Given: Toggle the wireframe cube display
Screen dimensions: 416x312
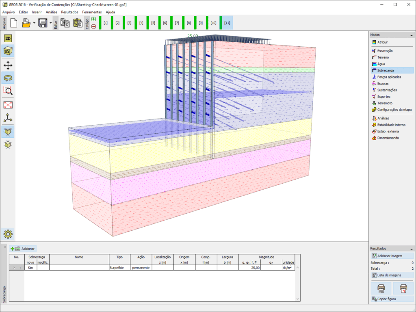Looking at the screenshot, I should 8,145.
